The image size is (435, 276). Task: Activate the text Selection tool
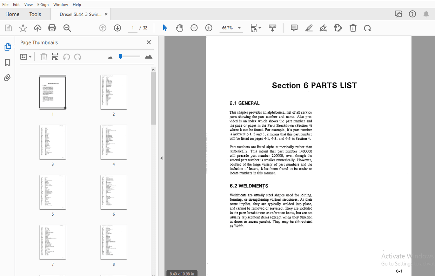(x=165, y=28)
